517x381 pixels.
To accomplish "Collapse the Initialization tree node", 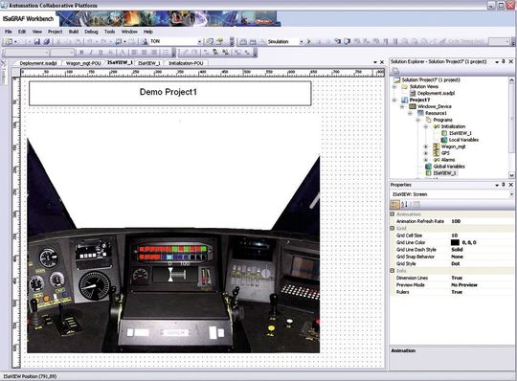I will pyautogui.click(x=426, y=126).
